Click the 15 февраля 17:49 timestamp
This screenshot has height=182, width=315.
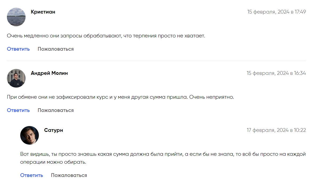(x=276, y=12)
